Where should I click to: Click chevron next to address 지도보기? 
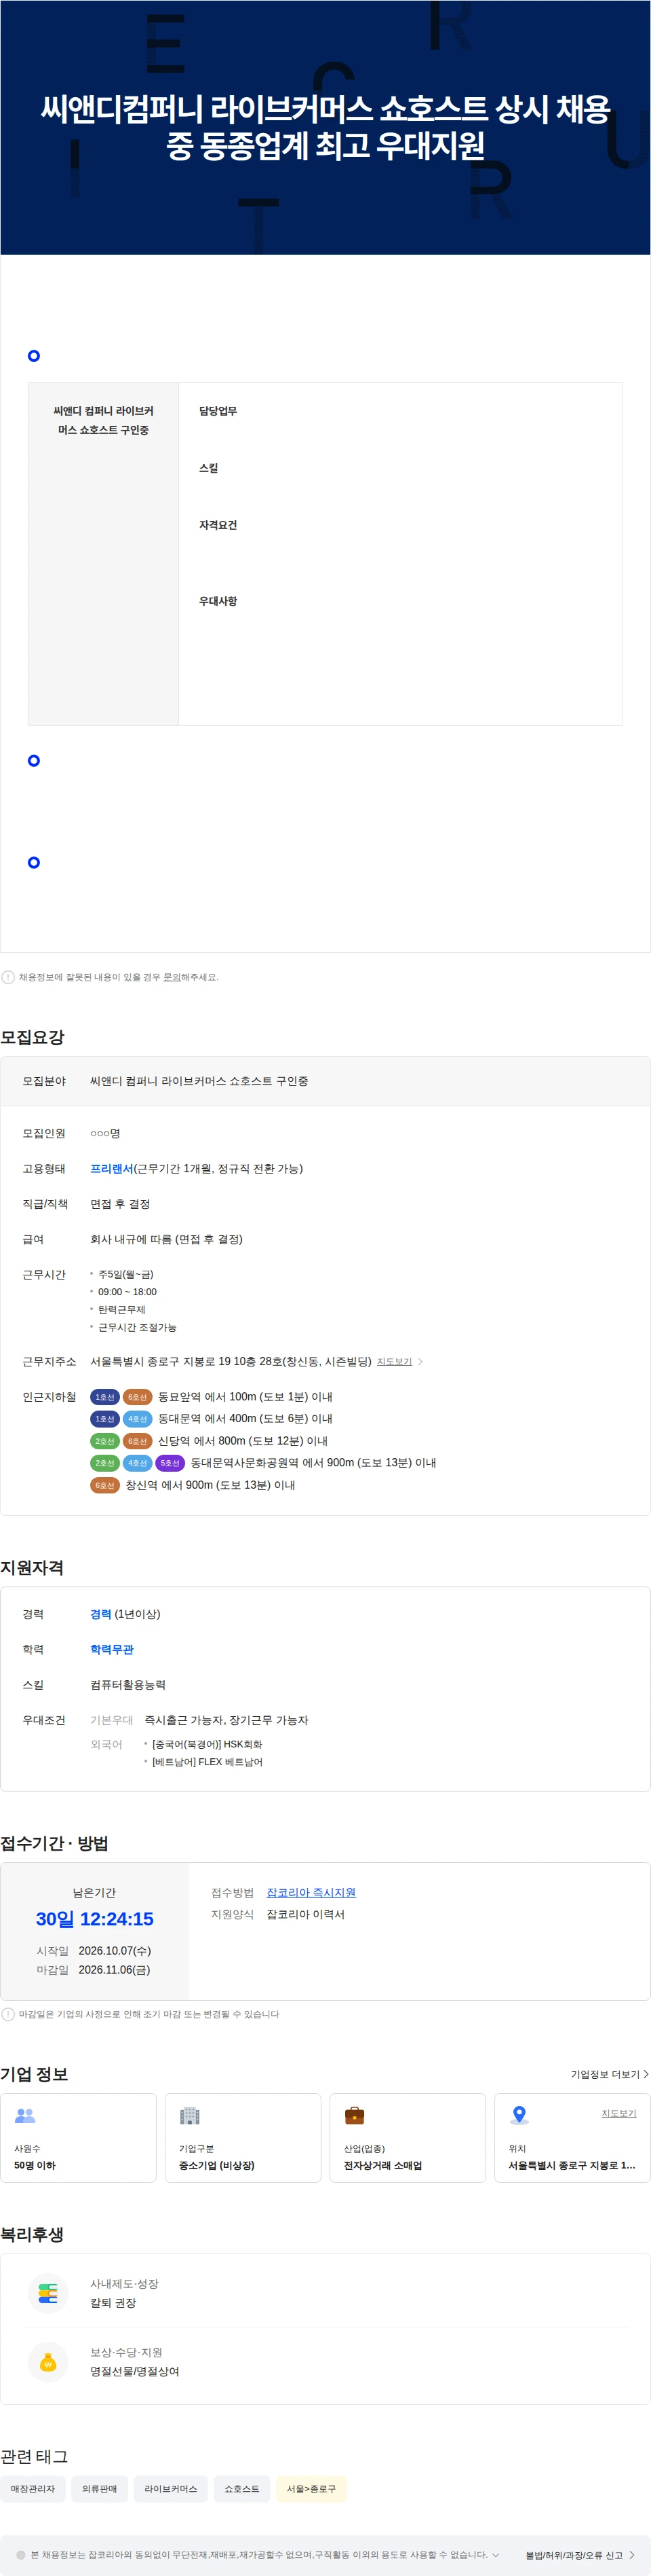[x=420, y=1362]
